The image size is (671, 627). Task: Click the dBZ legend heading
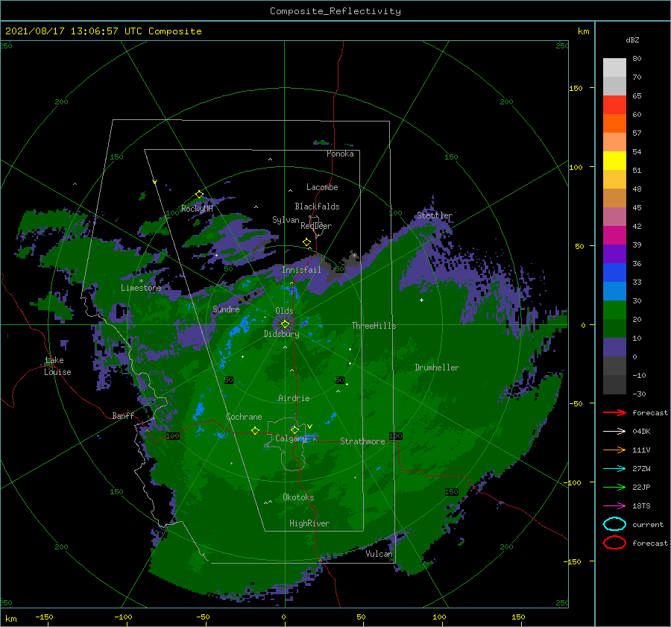click(632, 40)
